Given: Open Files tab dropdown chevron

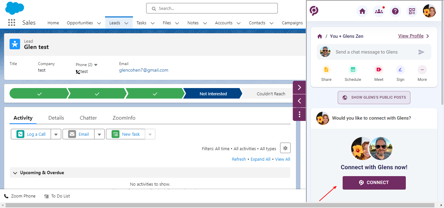Looking at the screenshot, I should tap(177, 23).
